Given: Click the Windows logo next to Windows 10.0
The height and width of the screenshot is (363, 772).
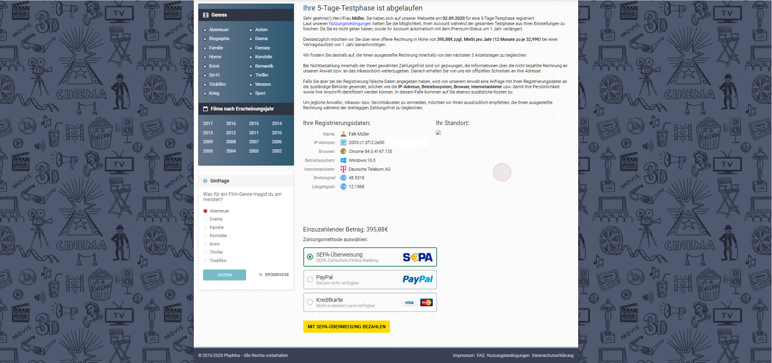Looking at the screenshot, I should (x=343, y=160).
